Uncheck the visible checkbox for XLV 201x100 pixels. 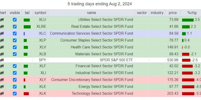point(15,47)
